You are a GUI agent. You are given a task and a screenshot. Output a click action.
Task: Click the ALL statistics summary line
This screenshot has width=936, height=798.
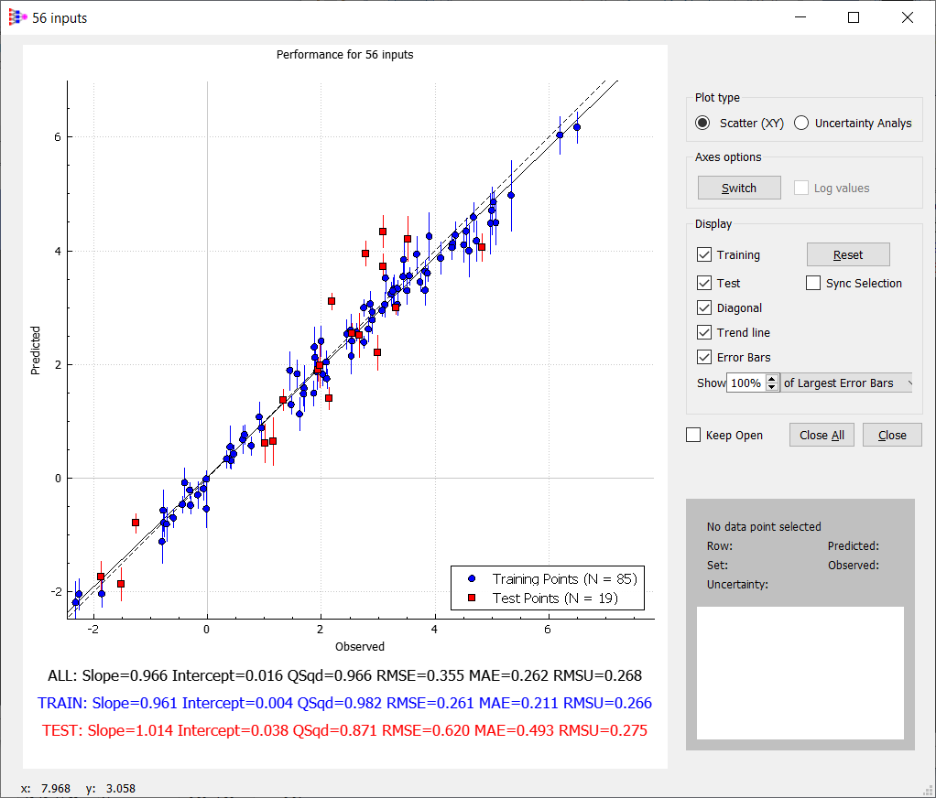(344, 675)
